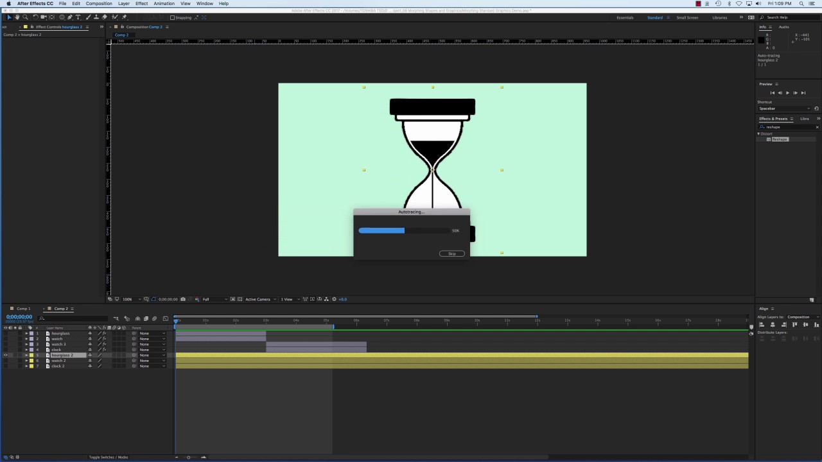Select the Hand tool in toolbar
The width and height of the screenshot is (822, 462).
(x=17, y=17)
